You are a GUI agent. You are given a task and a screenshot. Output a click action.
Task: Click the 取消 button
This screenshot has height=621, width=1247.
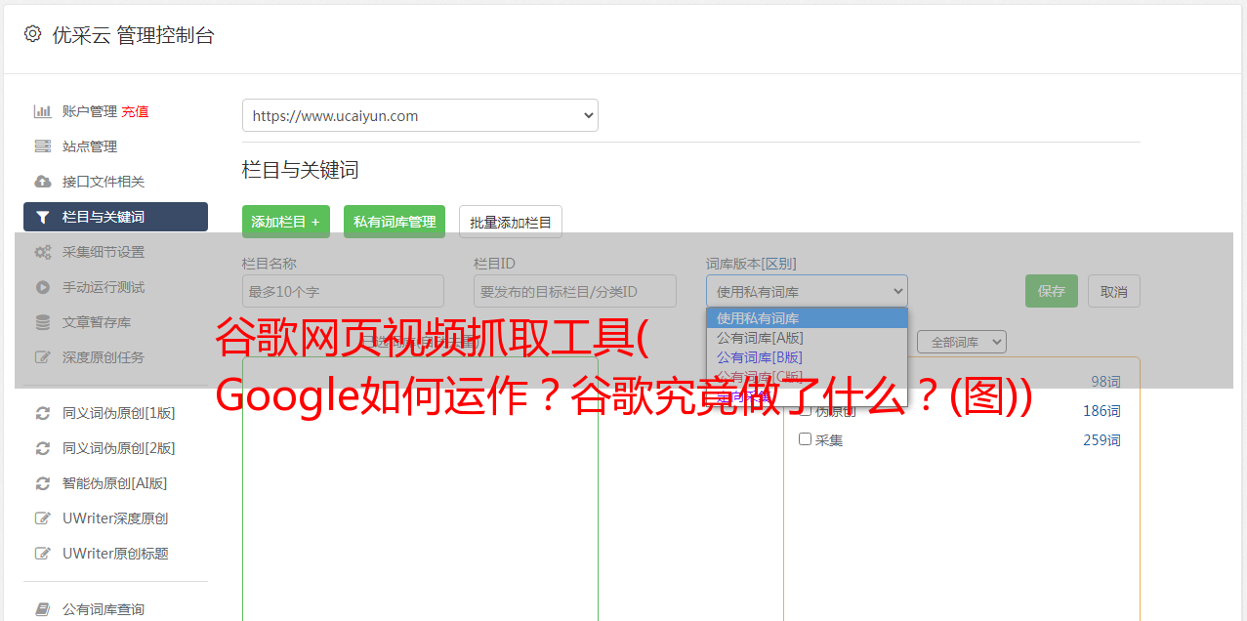tap(1114, 291)
